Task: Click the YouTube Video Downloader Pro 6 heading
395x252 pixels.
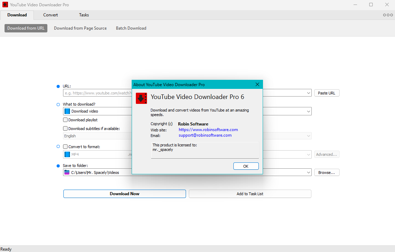Action: click(x=197, y=97)
